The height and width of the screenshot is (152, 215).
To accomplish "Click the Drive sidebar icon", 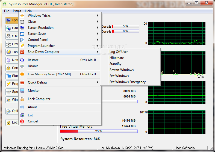I will coord(8,44).
